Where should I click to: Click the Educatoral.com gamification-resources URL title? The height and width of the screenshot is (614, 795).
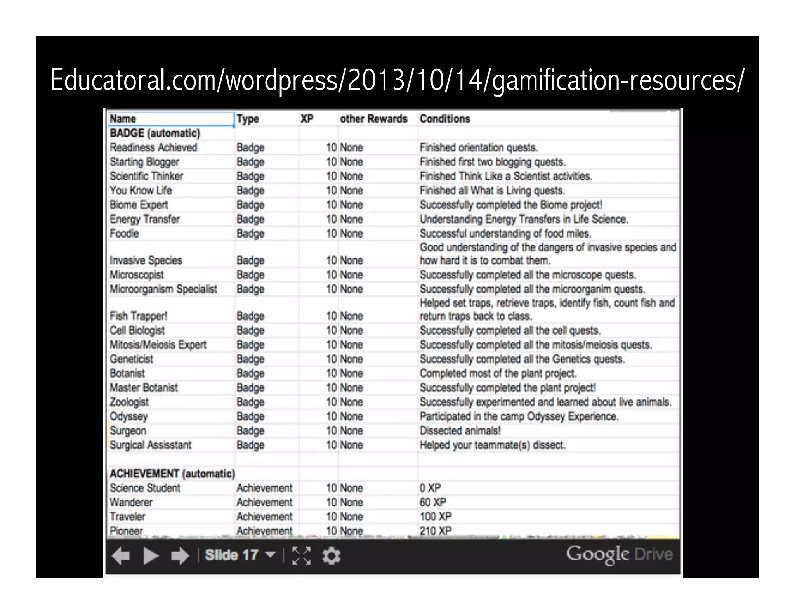(397, 80)
